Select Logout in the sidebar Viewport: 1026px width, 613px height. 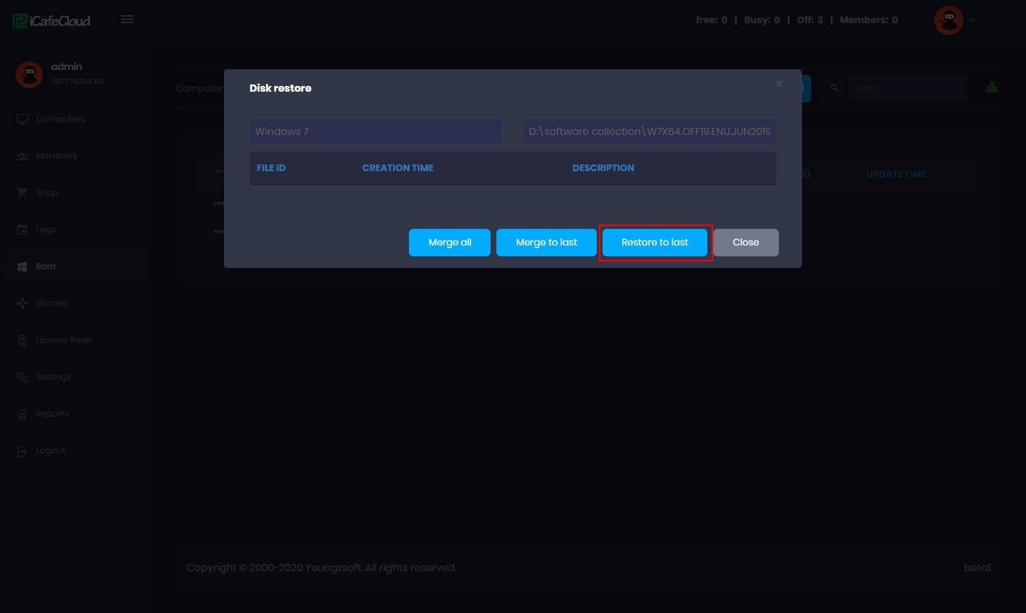[x=51, y=451]
